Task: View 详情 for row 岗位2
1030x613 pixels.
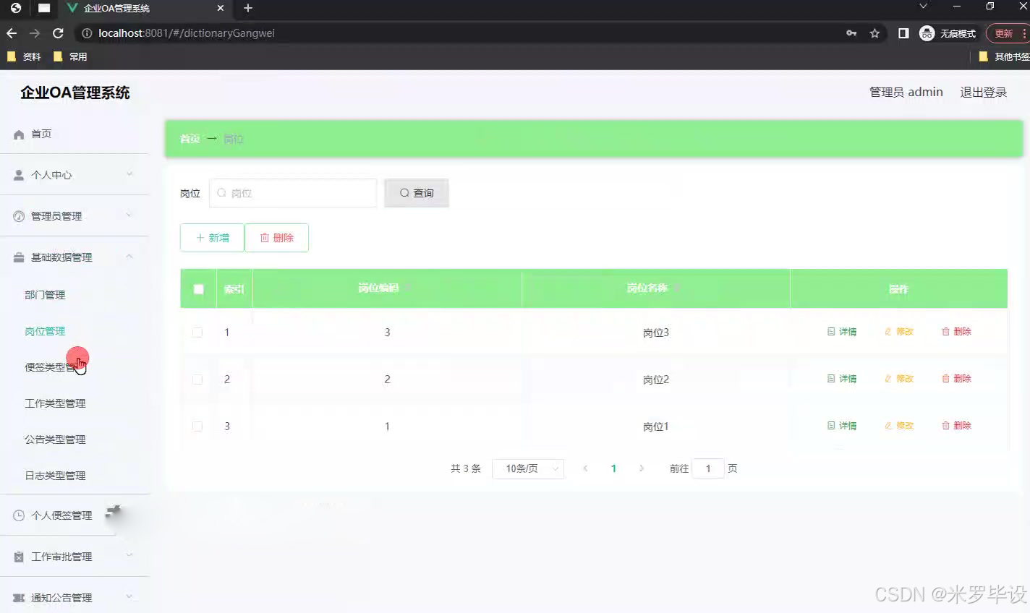Action: coord(842,379)
